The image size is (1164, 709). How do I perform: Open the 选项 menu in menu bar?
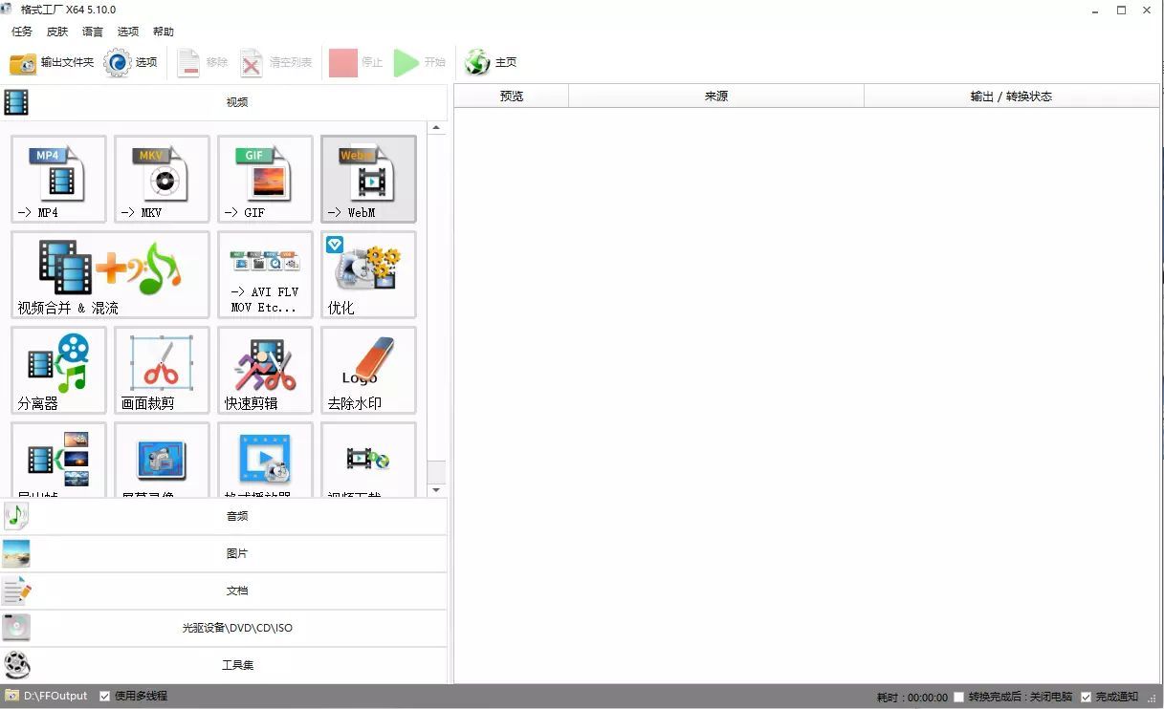coord(128,32)
